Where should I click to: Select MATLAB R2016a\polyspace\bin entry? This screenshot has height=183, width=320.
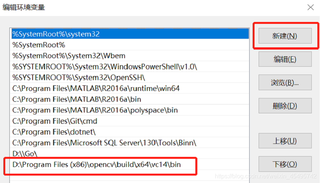point(130,110)
